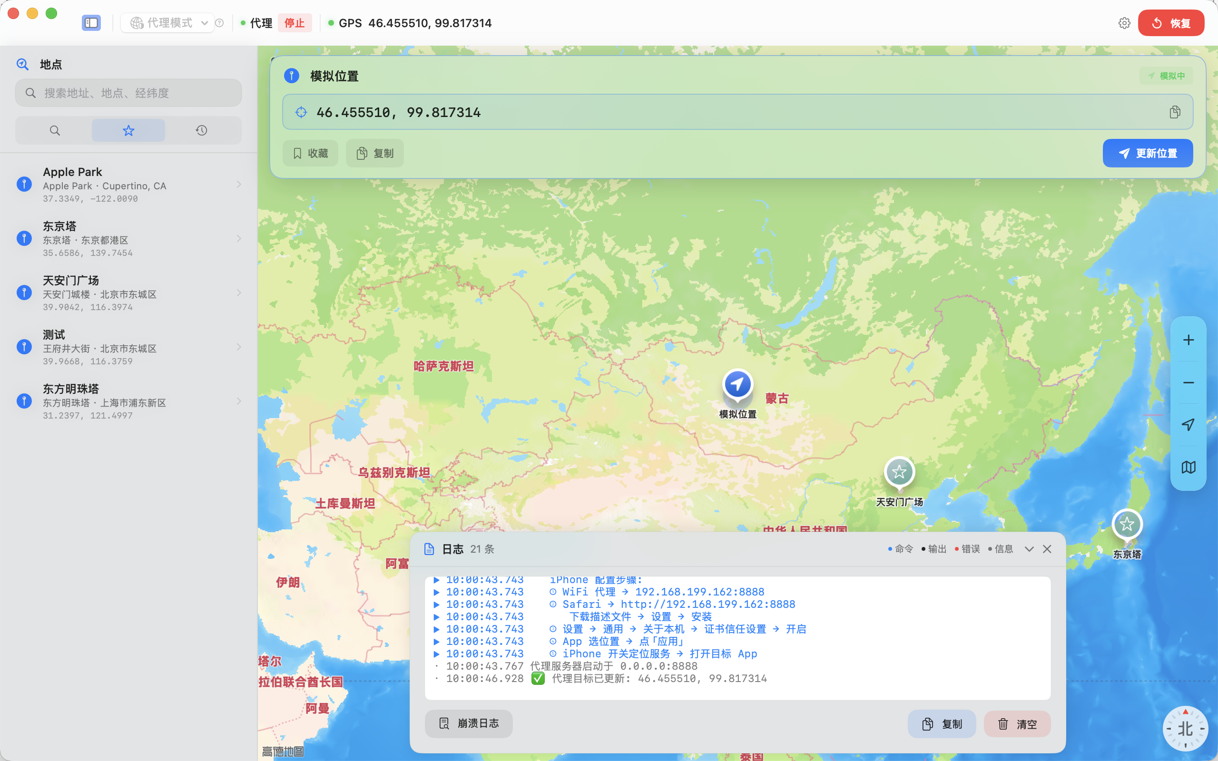Image resolution: width=1218 pixels, height=761 pixels.
Task: Expand 天安门广场 row chevron
Action: tap(239, 293)
